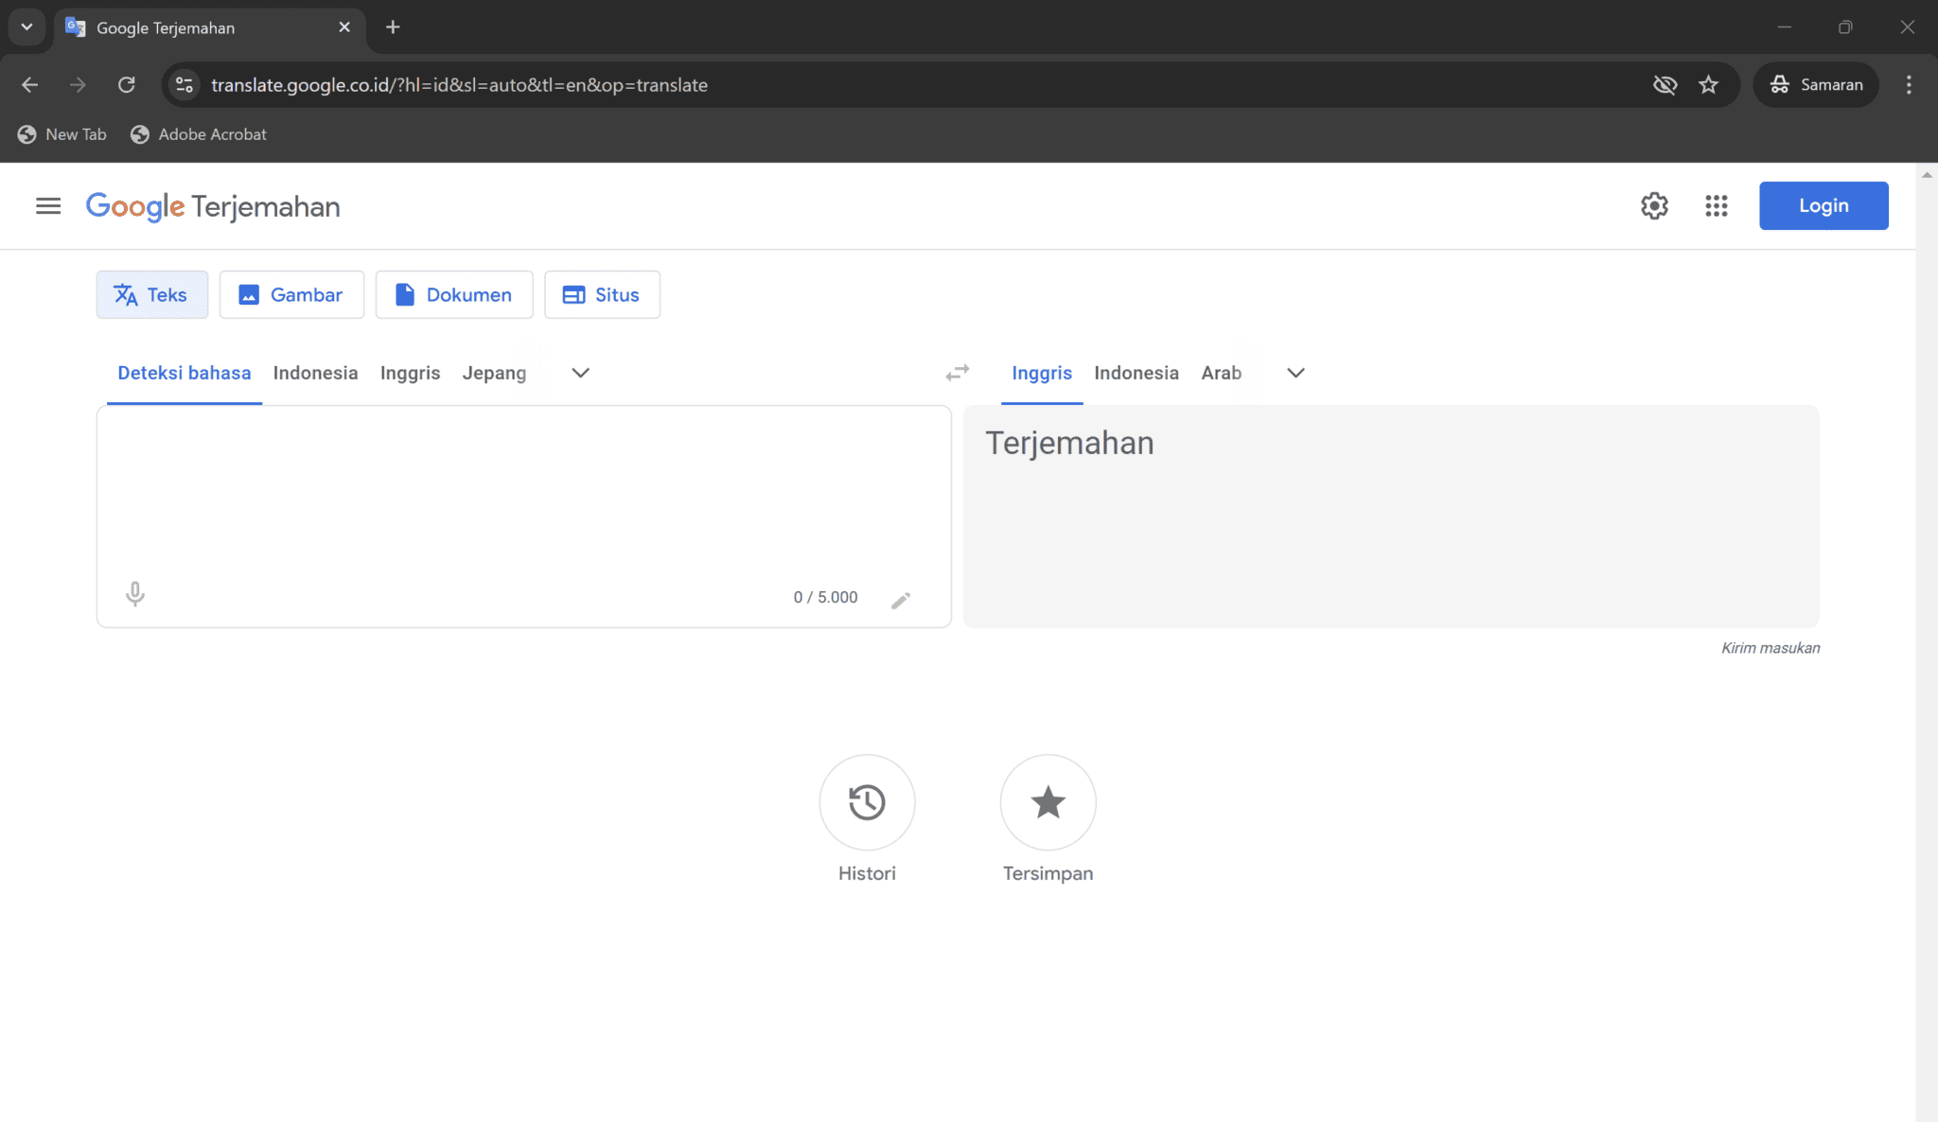The image size is (1938, 1122).
Task: Open the settings gear
Action: click(1654, 206)
